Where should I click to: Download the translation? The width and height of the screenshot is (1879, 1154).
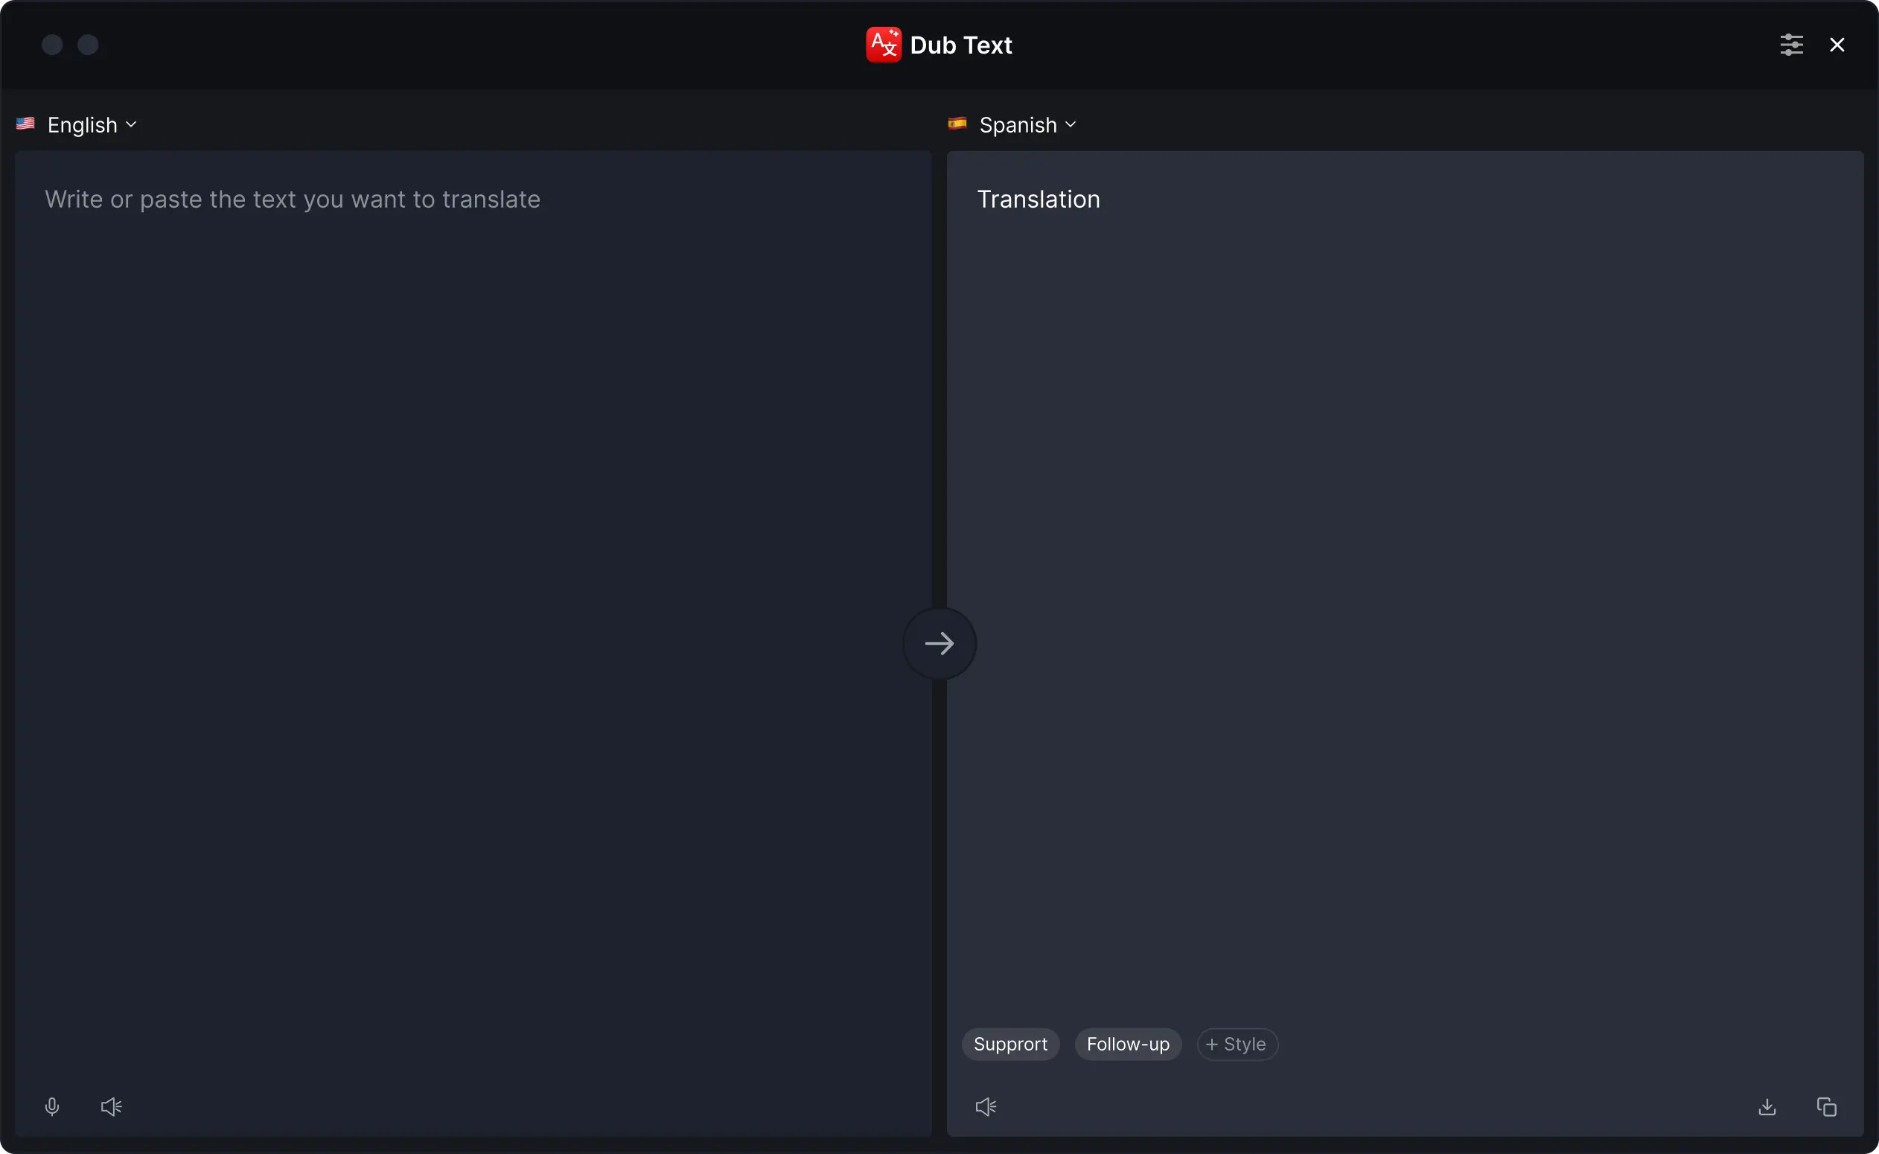[x=1767, y=1106]
